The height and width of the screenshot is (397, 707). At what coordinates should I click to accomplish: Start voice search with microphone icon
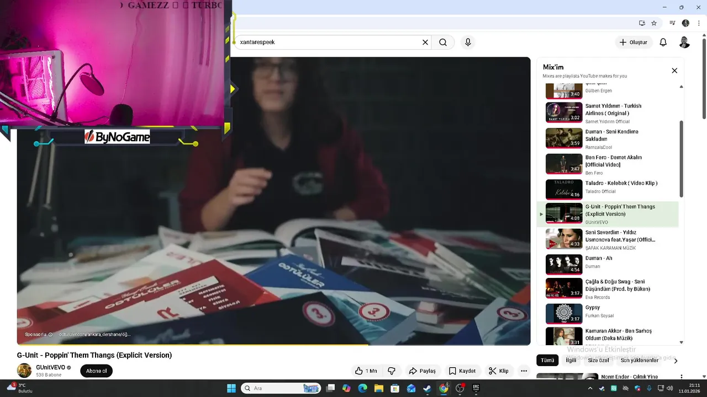click(x=468, y=42)
